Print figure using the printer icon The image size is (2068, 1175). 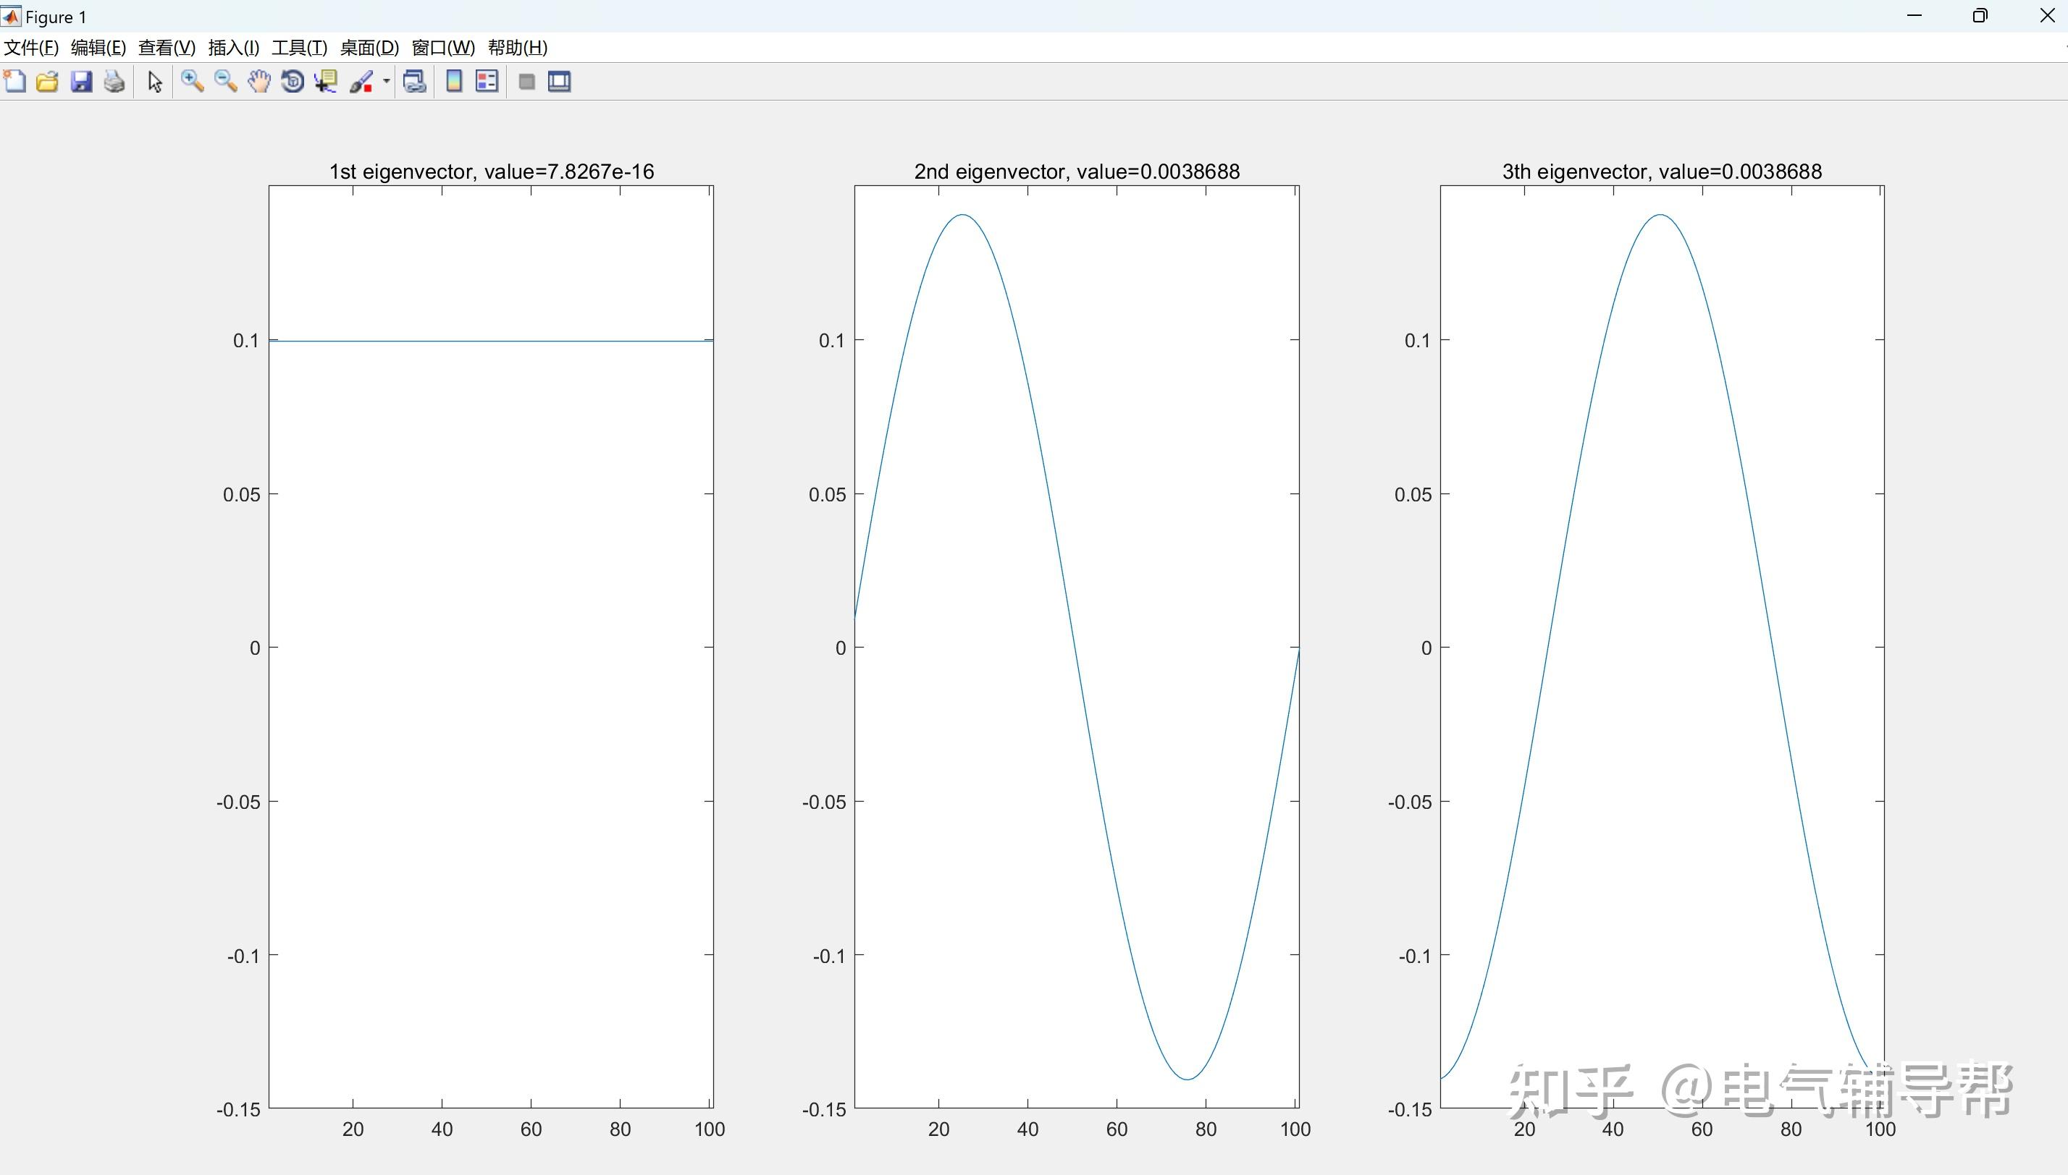[x=114, y=82]
